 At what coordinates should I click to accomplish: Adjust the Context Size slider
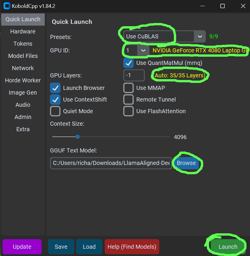77,136
